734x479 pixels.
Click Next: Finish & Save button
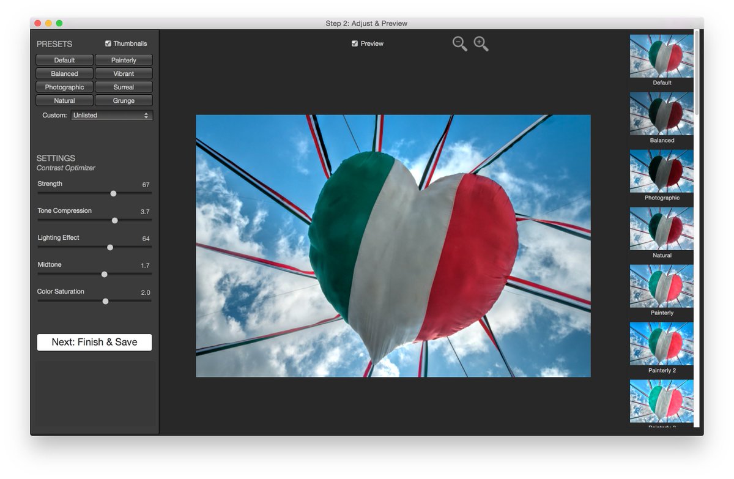pos(94,342)
